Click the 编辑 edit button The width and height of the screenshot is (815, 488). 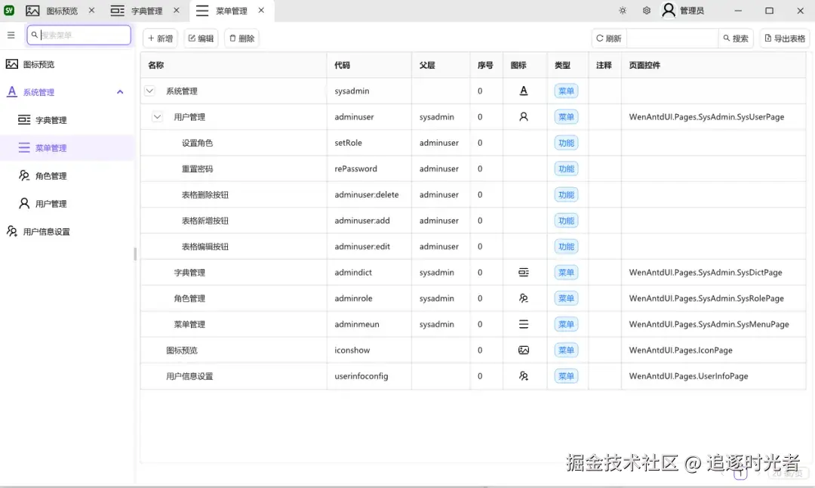tap(201, 38)
